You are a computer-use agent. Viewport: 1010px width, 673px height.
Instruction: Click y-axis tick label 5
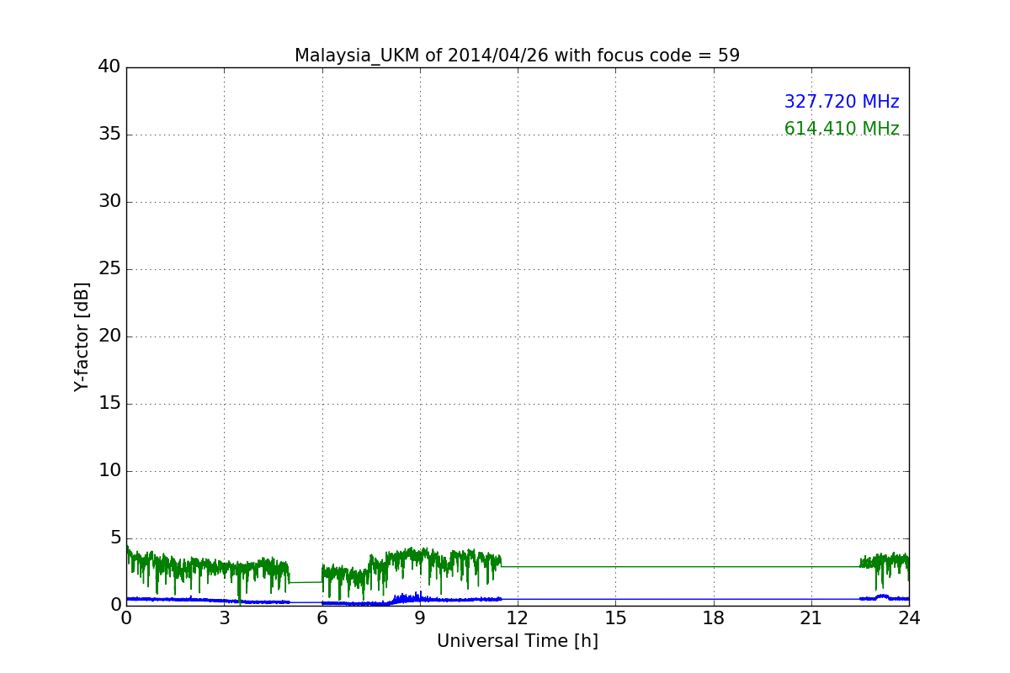coord(115,538)
